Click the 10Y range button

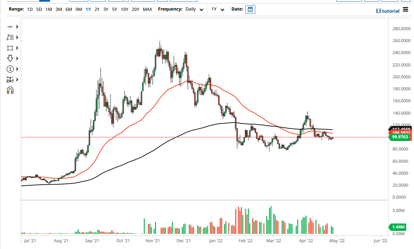click(x=125, y=9)
